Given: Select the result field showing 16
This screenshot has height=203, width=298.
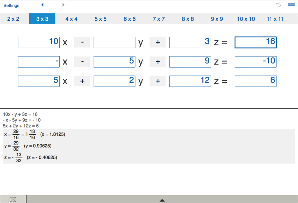Looking at the screenshot, I should [256, 42].
